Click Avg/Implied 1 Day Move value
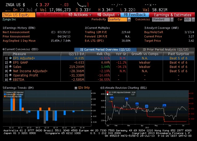 60,41
